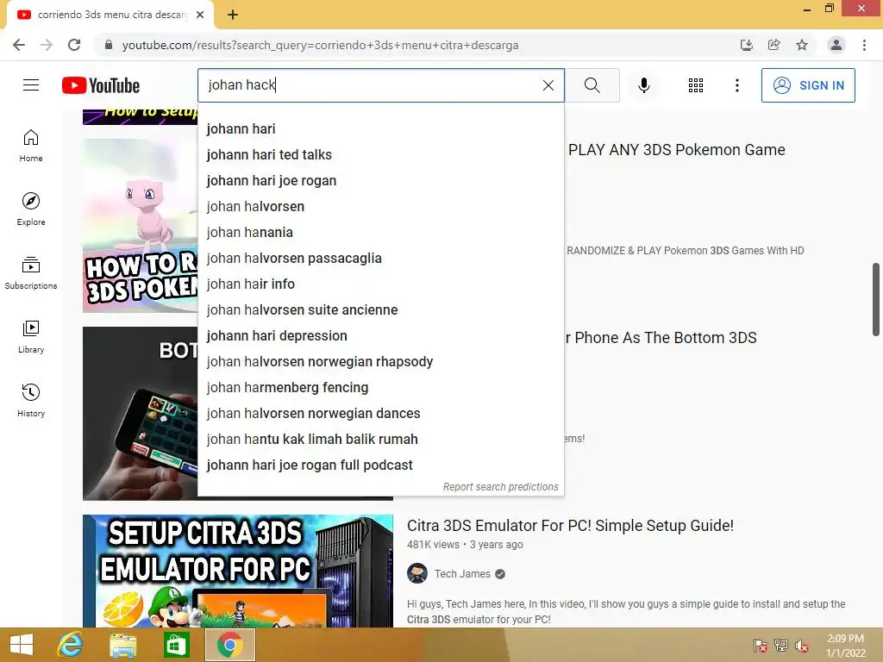Image resolution: width=883 pixels, height=662 pixels.
Task: Select suggestion 'johan hanania'
Action: (380, 233)
